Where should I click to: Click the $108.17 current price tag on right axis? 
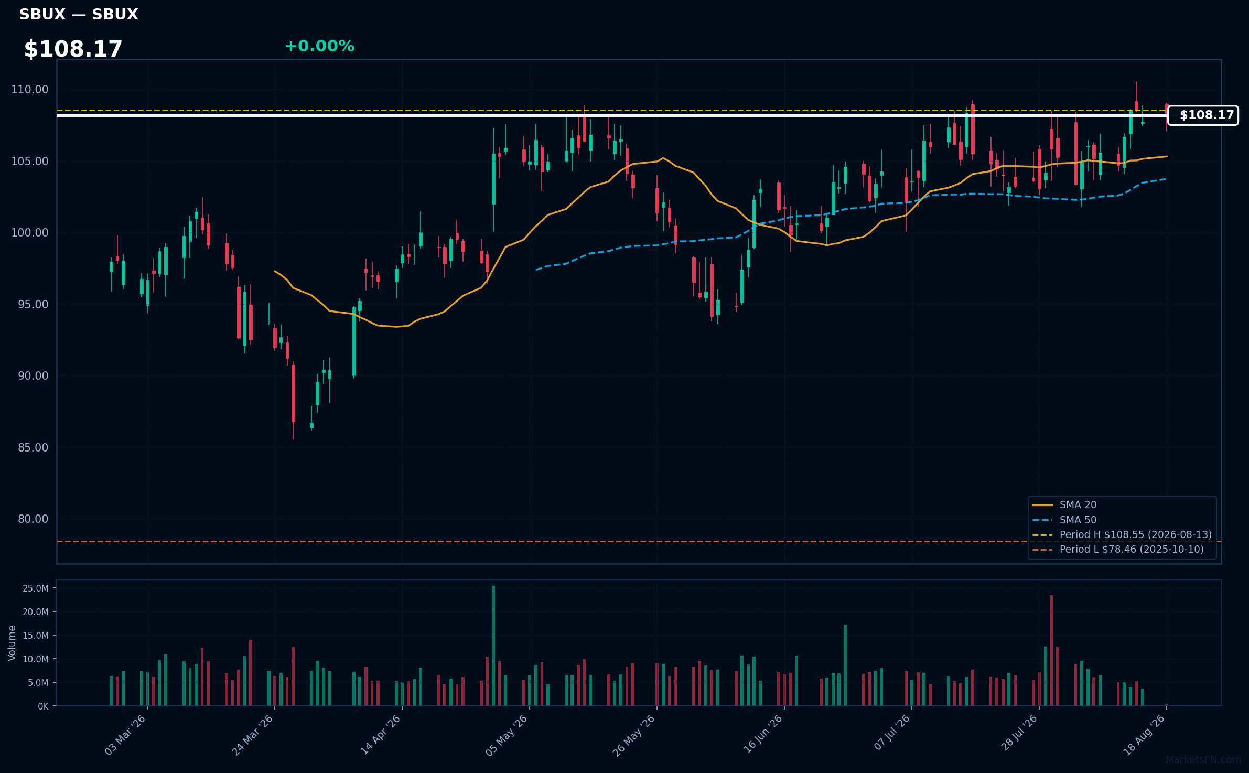point(1203,115)
